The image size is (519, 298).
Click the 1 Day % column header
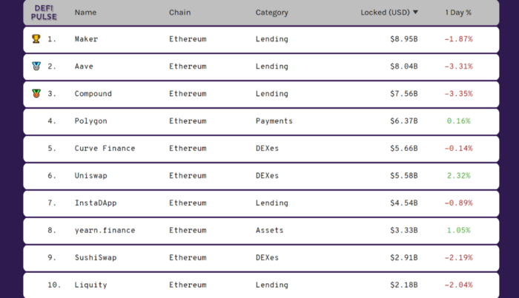point(458,13)
